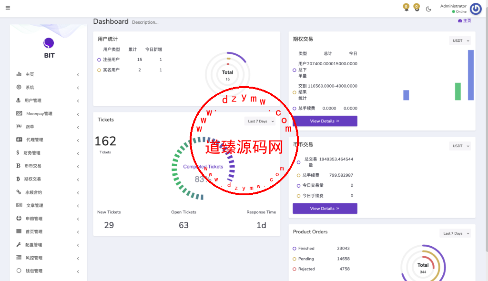This screenshot has height=281, width=488.
Task: Click 风控管理 indent list icon
Action: click(x=19, y=257)
